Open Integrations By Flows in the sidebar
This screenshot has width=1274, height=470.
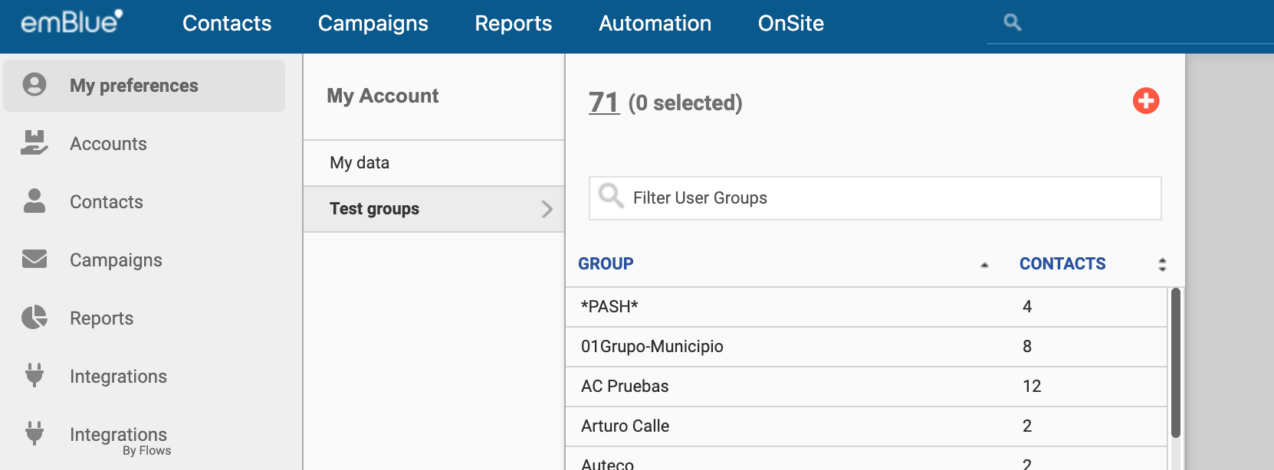pos(119,440)
